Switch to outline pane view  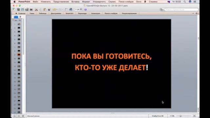(x=20, y=17)
